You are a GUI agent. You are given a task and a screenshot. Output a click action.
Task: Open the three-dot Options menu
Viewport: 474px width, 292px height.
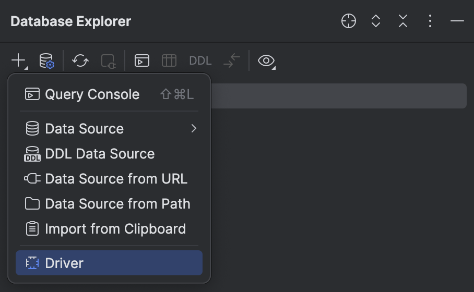click(430, 21)
